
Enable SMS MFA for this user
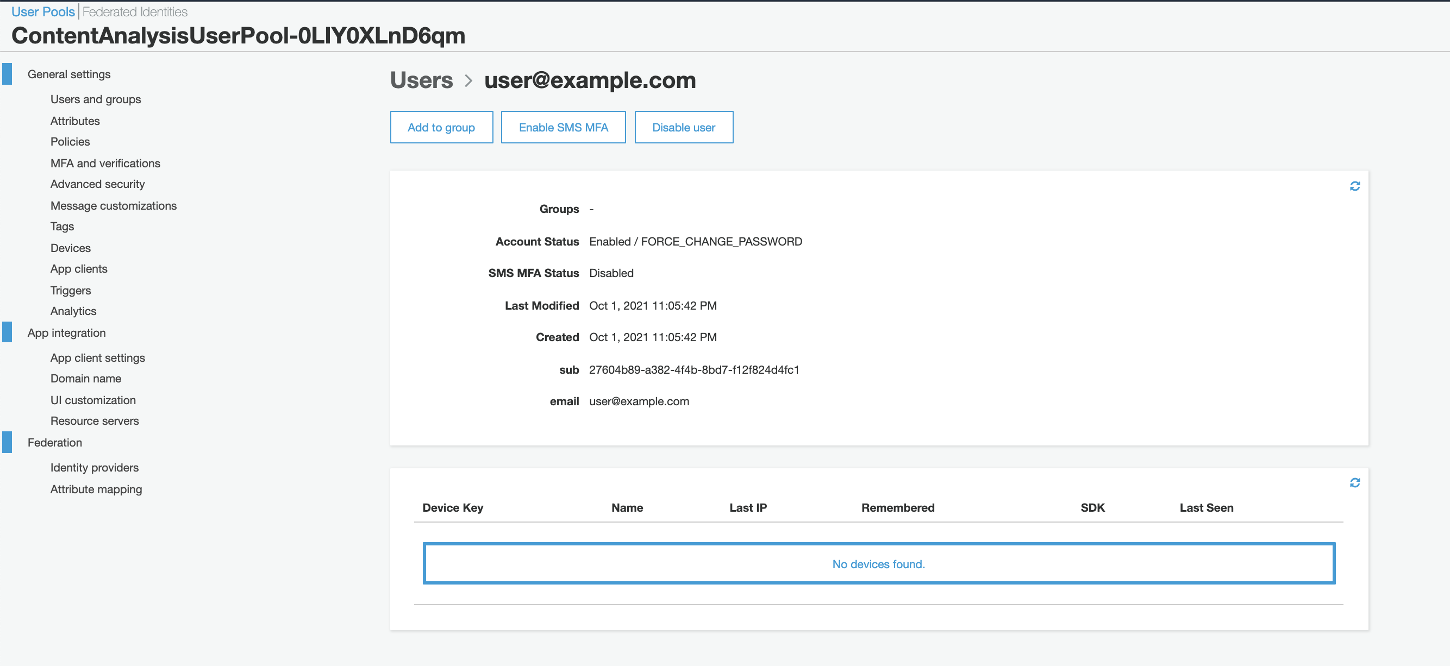(563, 127)
